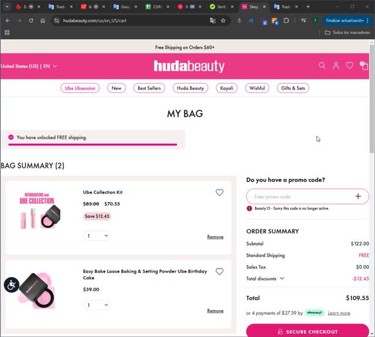The image size is (375, 337).
Task: Click the plus icon to apply promo code
Action: (358, 197)
